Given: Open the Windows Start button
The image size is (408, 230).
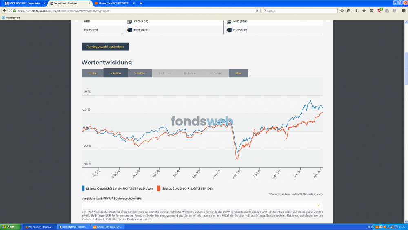Looking at the screenshot, I should pyautogui.click(x=10, y=227).
